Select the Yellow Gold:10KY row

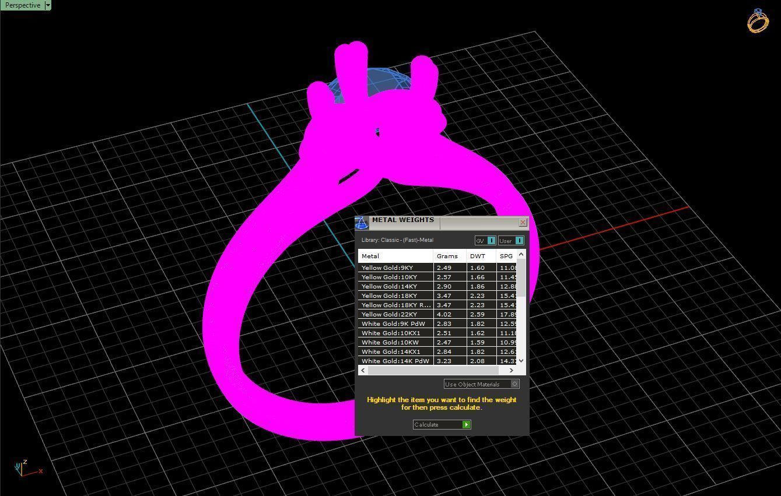[437, 277]
